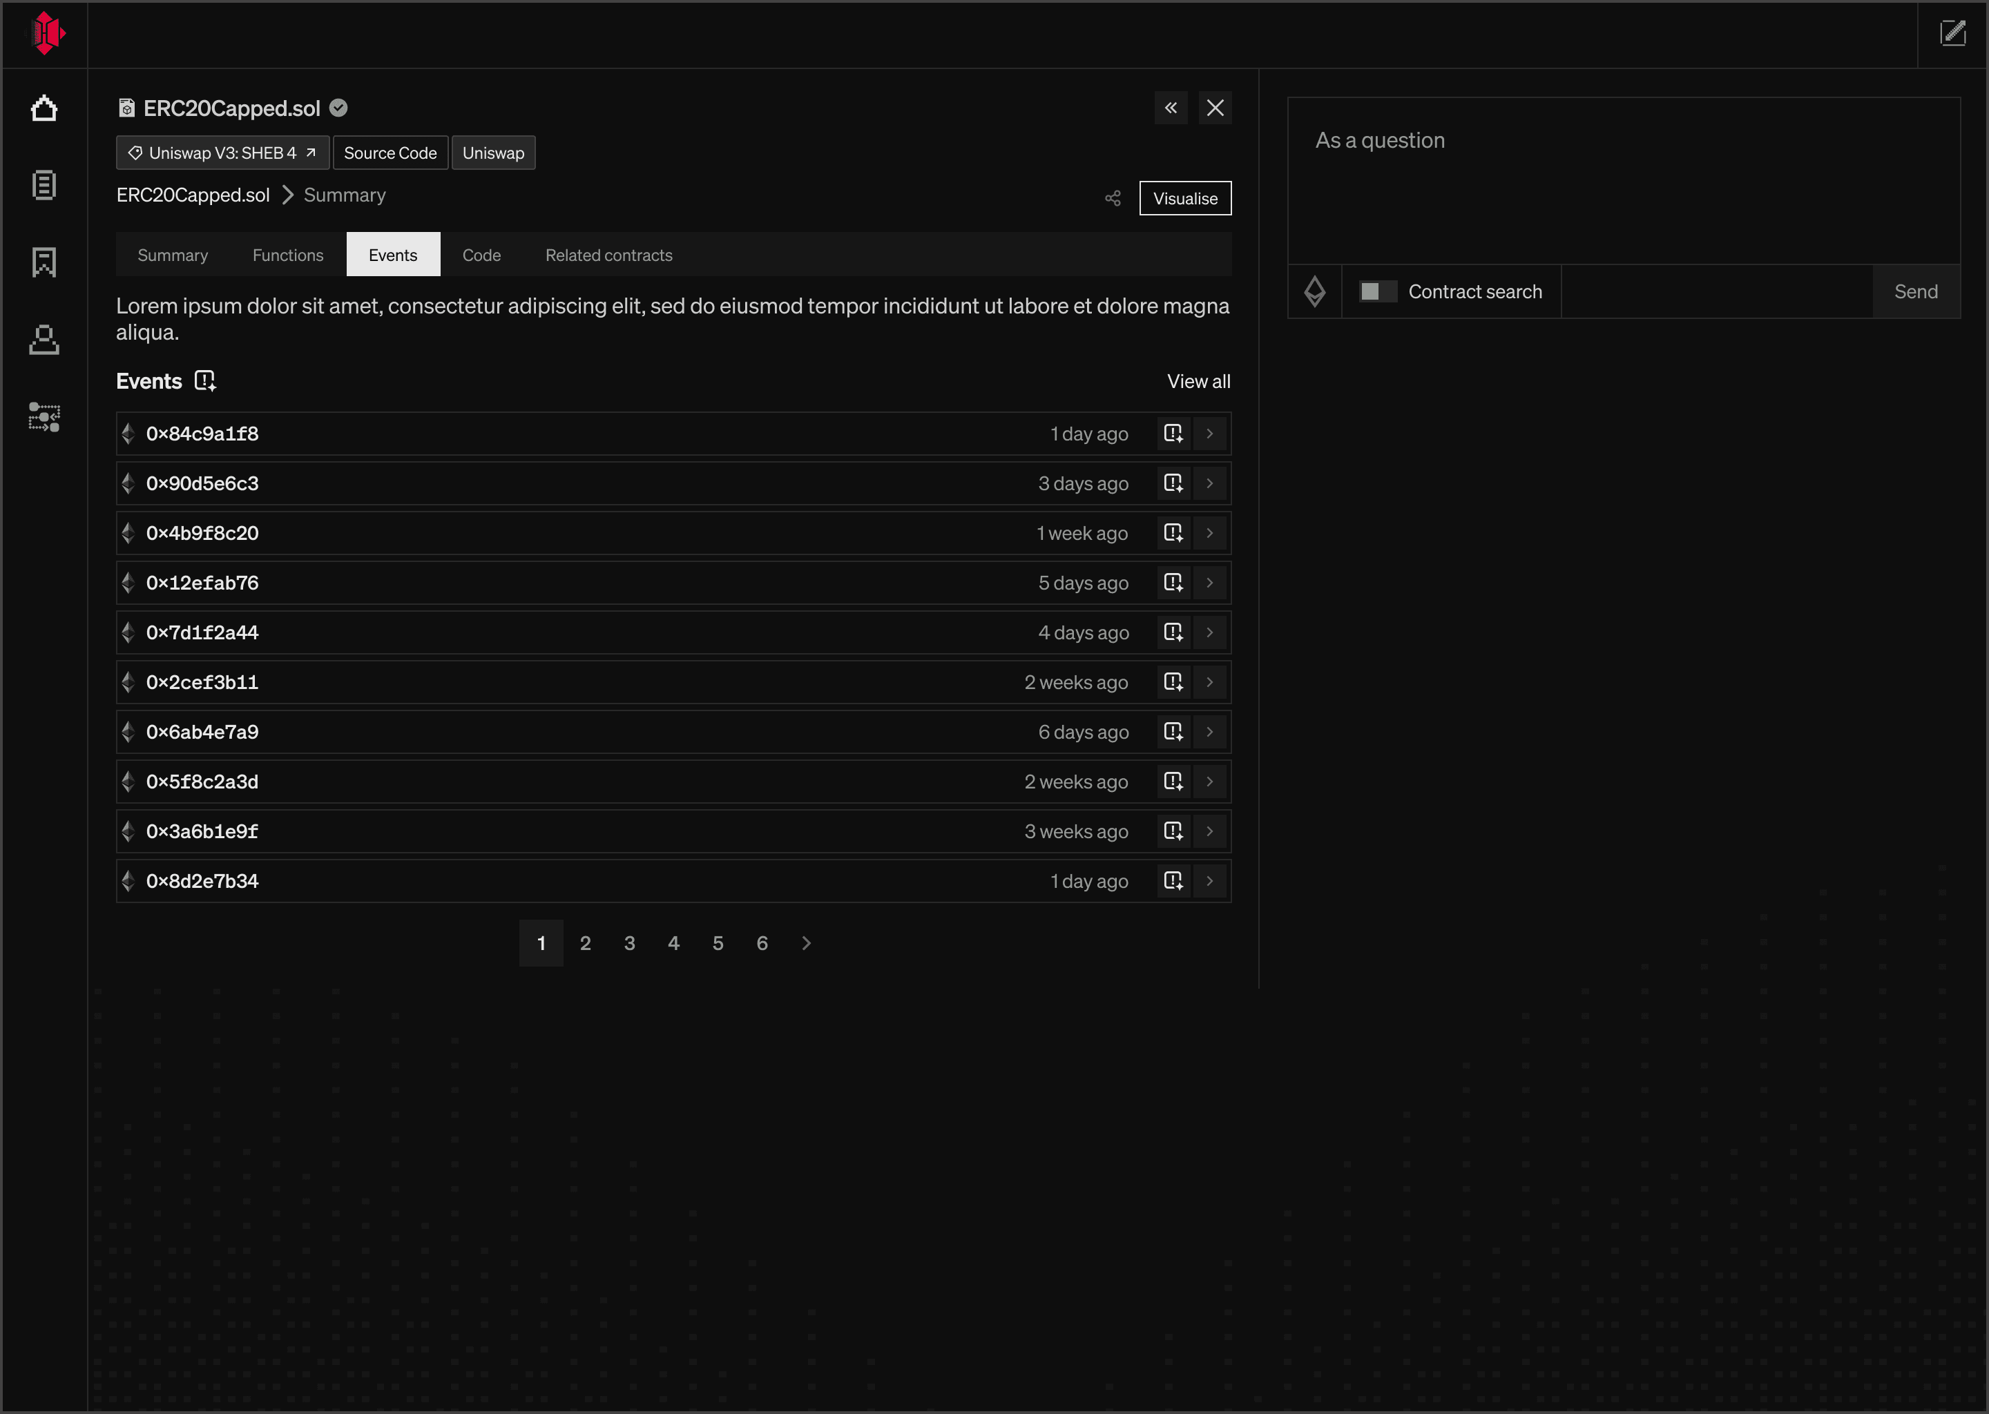
Task: Click the share icon beside Visualise
Action: pos(1112,199)
